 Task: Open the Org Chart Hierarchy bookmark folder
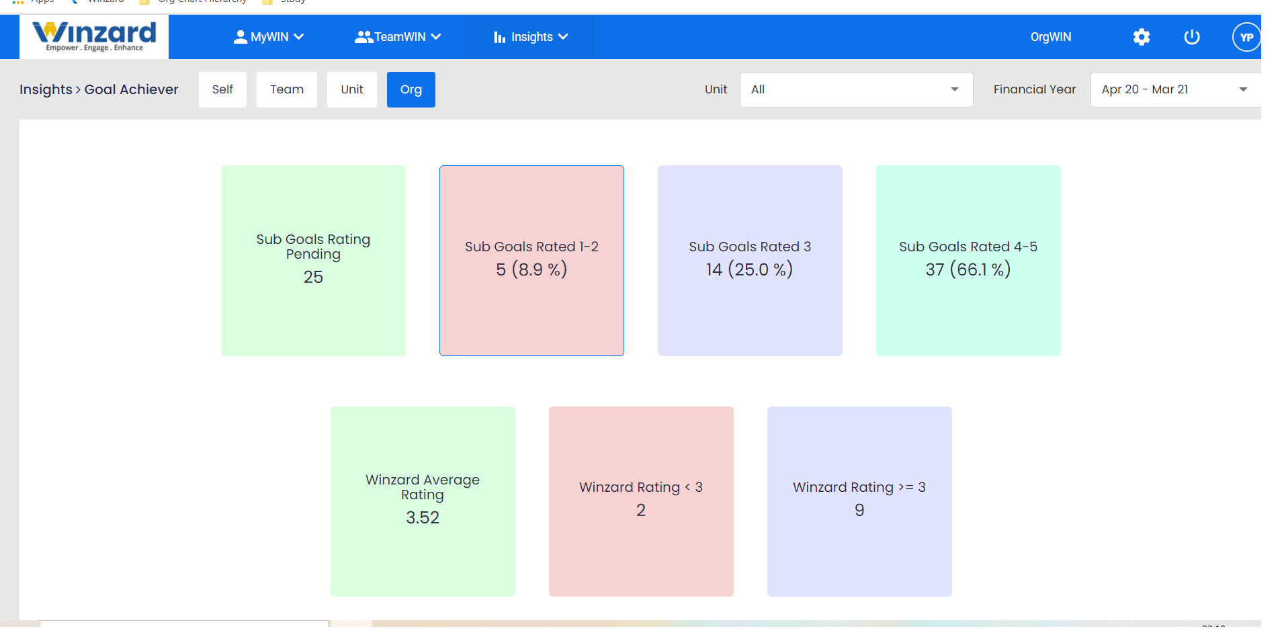(x=193, y=2)
